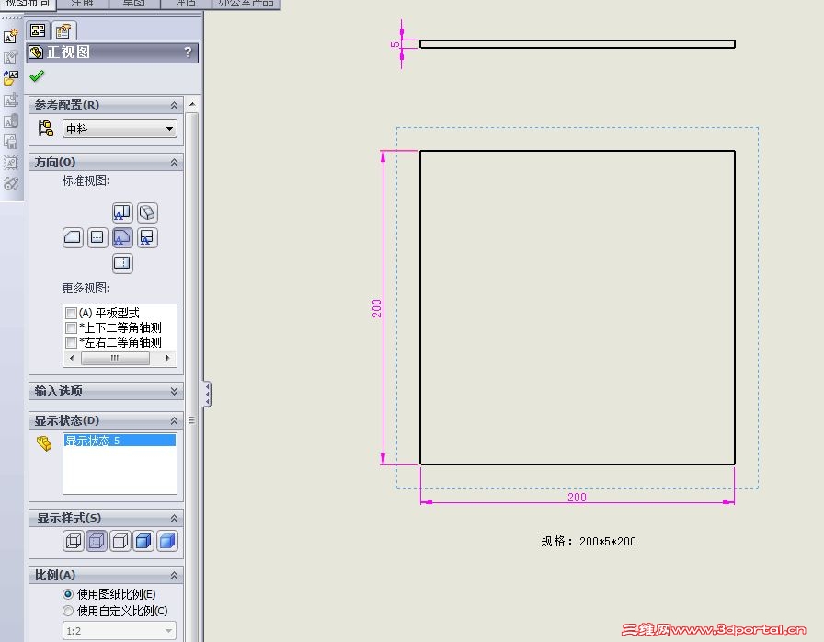Tick the *上下二等角轴测 checkbox
824x642 pixels.
[72, 327]
